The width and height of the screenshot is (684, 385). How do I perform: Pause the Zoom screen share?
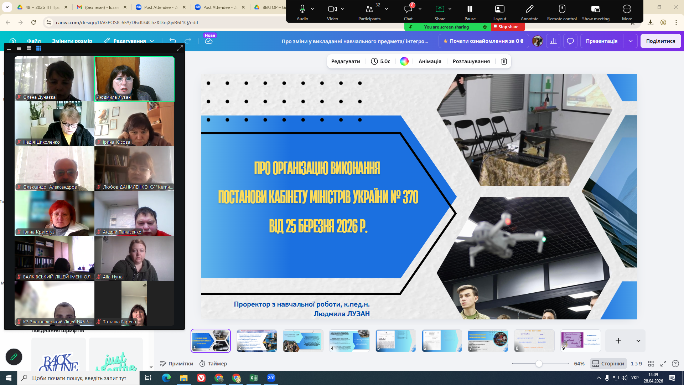(470, 10)
